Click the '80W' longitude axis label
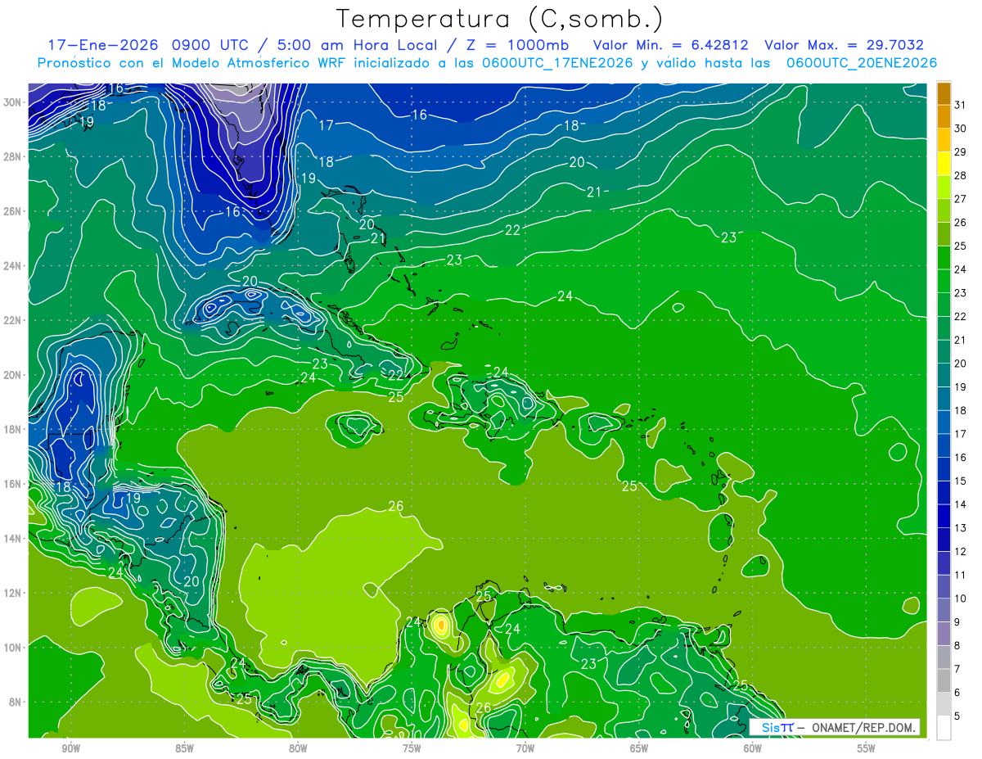This screenshot has width=982, height=759. [298, 748]
